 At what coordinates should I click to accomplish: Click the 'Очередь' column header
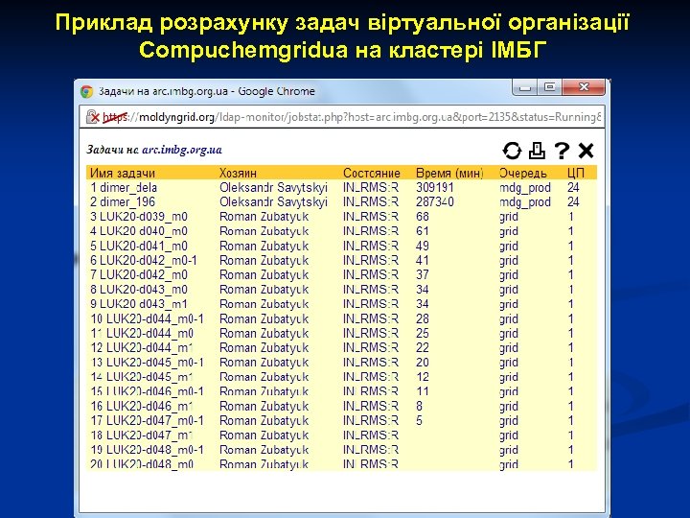[523, 173]
